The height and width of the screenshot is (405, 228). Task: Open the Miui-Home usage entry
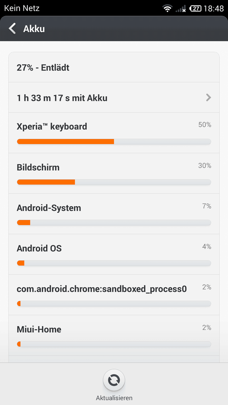114,335
